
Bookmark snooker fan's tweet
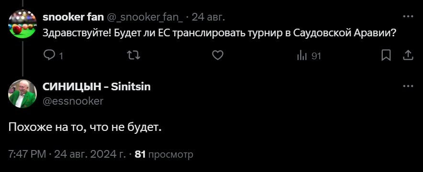386,56
